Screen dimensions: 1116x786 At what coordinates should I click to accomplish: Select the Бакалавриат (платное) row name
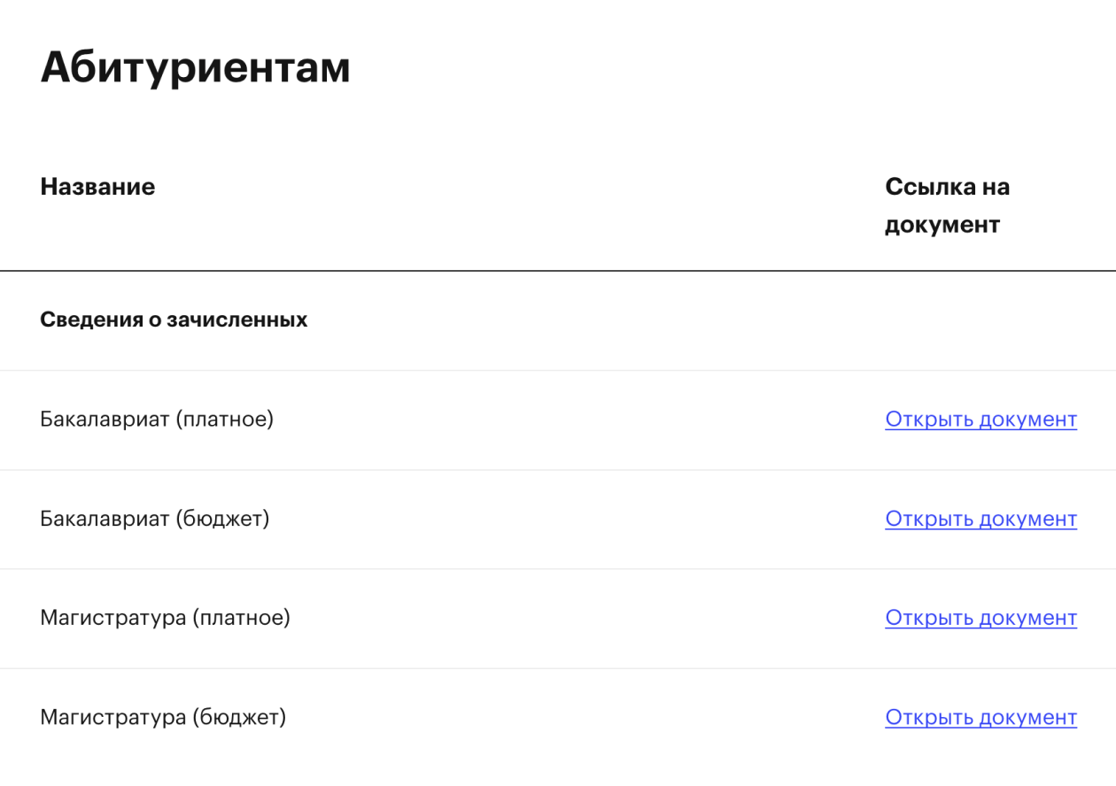(x=157, y=420)
